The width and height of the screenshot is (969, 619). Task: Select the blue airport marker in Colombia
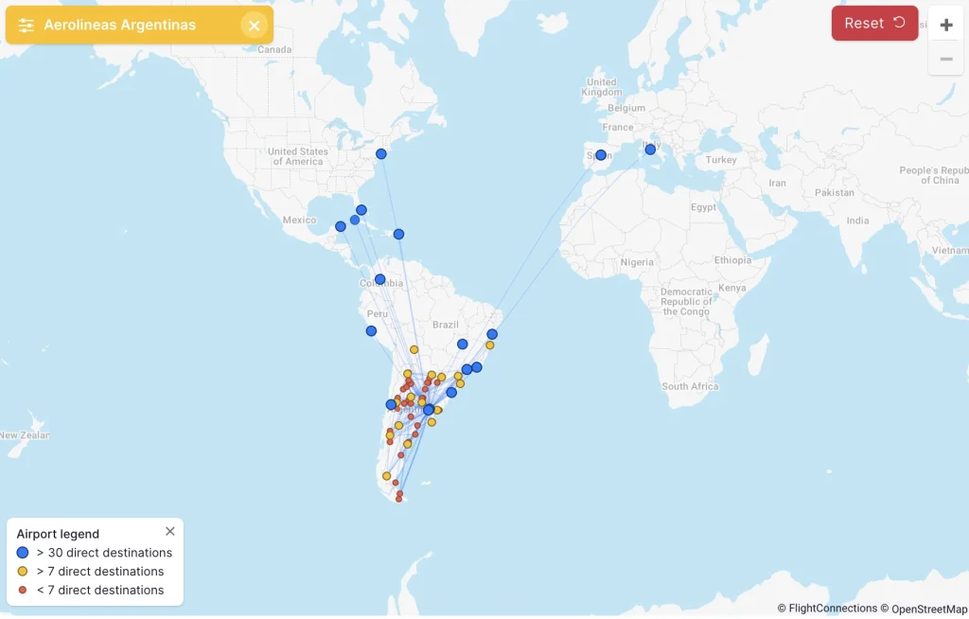pyautogui.click(x=380, y=279)
